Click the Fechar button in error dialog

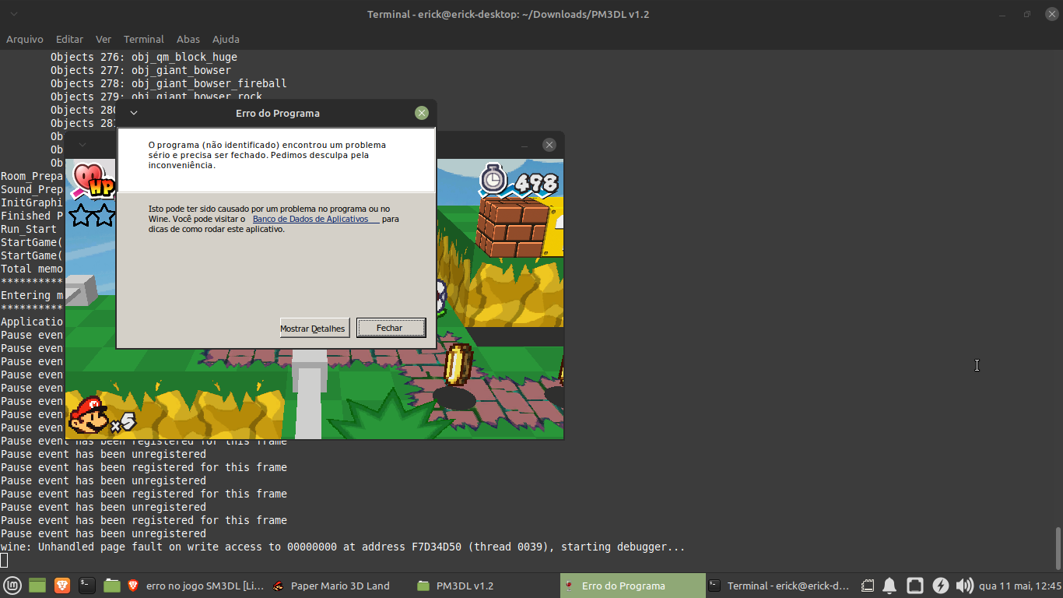point(391,328)
